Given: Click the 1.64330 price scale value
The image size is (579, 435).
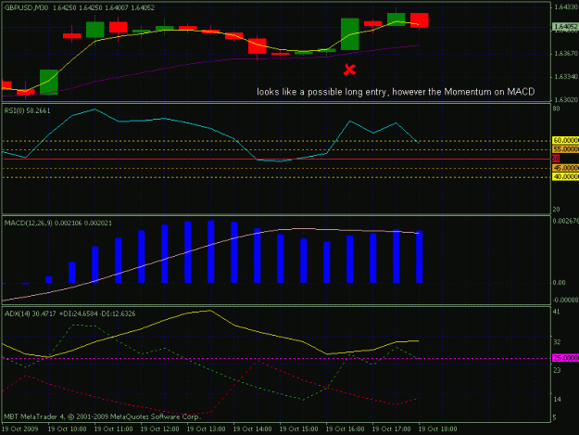Looking at the screenshot, I should [566, 6].
